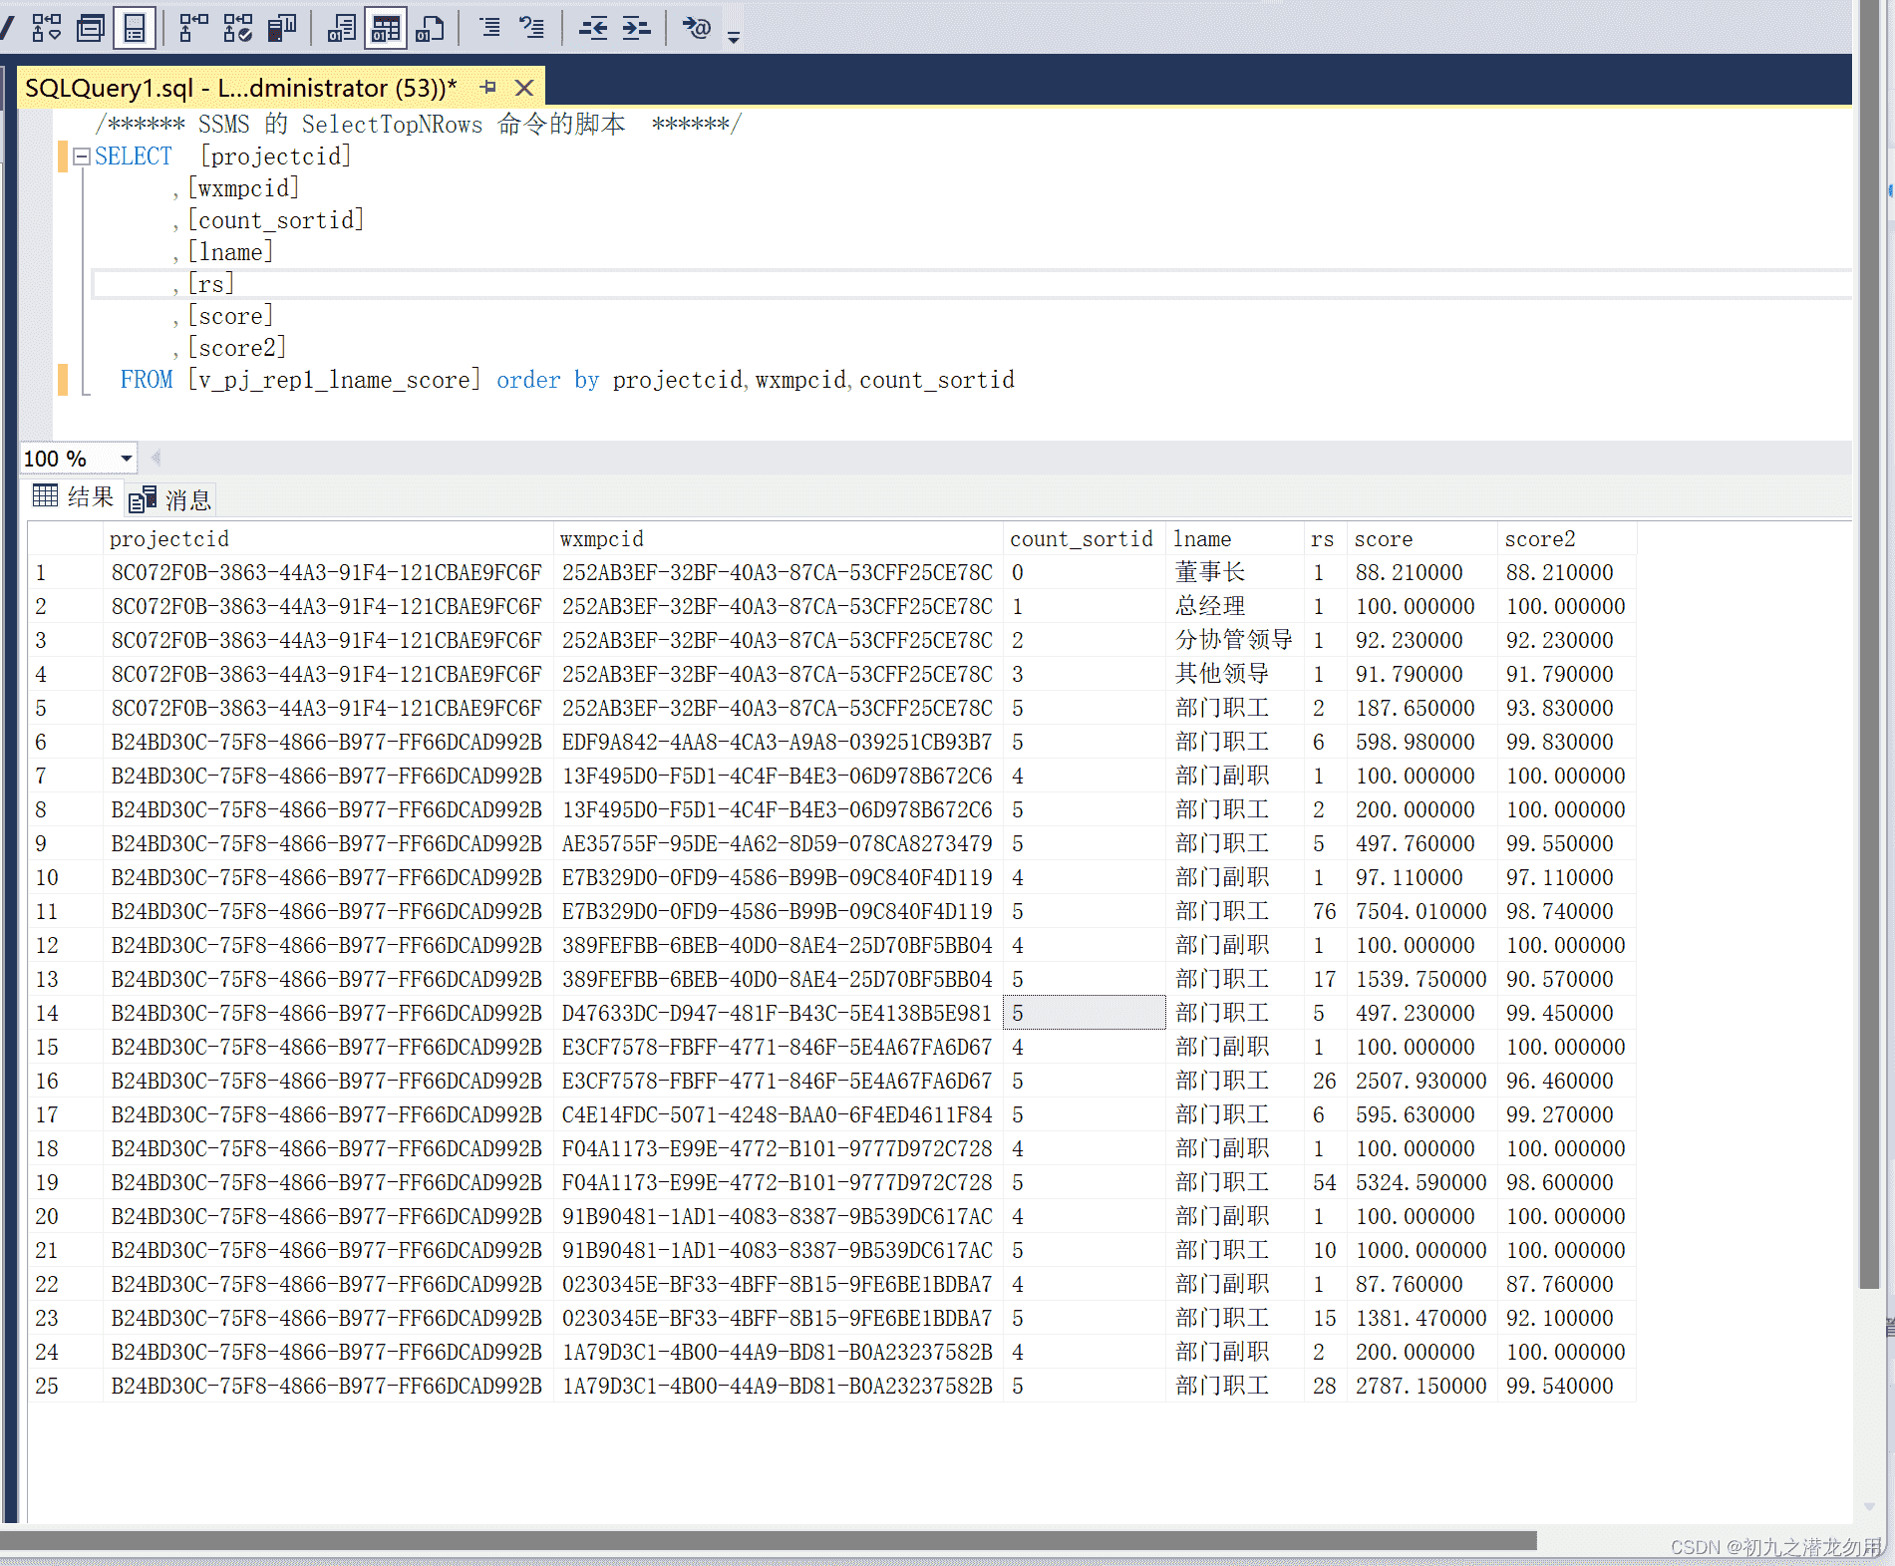Toggle Include Actual Execution Plan
Screen dimensions: 1895x1566
[193, 28]
